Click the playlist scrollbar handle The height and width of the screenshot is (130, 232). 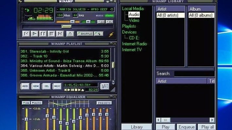tap(113, 65)
